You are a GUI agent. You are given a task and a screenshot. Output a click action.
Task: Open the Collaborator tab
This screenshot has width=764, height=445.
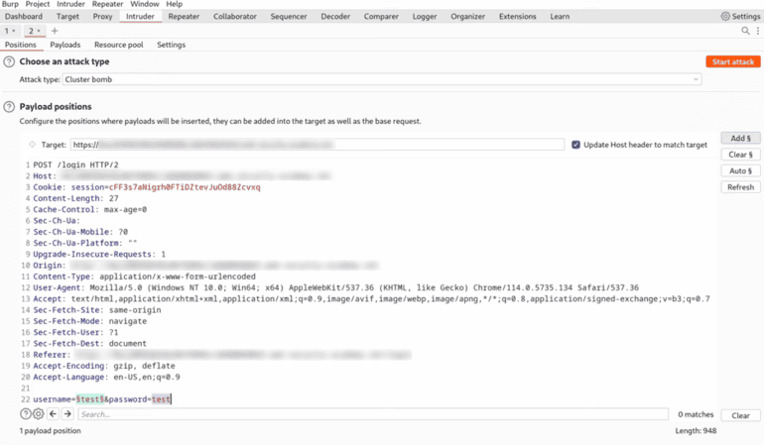(x=235, y=16)
